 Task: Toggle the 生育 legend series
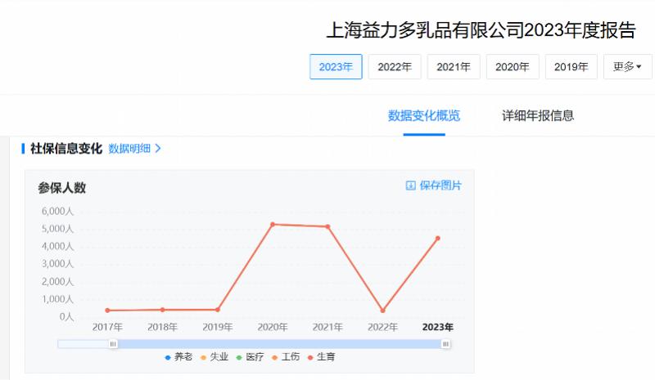(322, 357)
